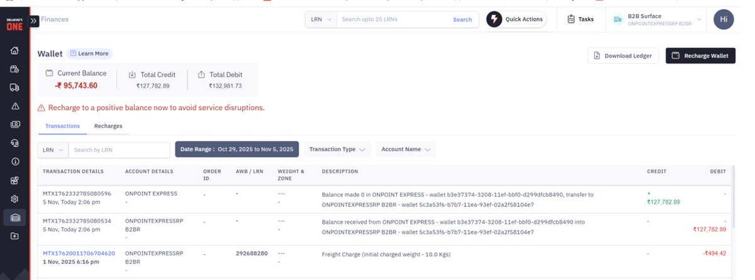755x280 pixels.
Task: Click the Total Credit ₹127,782.89 value
Action: point(153,86)
